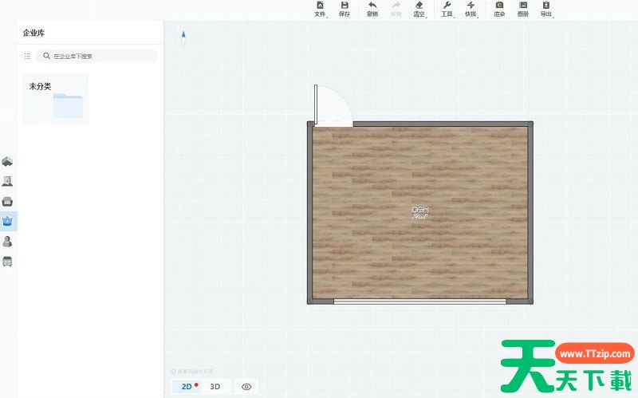Open the 导出 export menu
The height and width of the screenshot is (398, 638).
546,10
